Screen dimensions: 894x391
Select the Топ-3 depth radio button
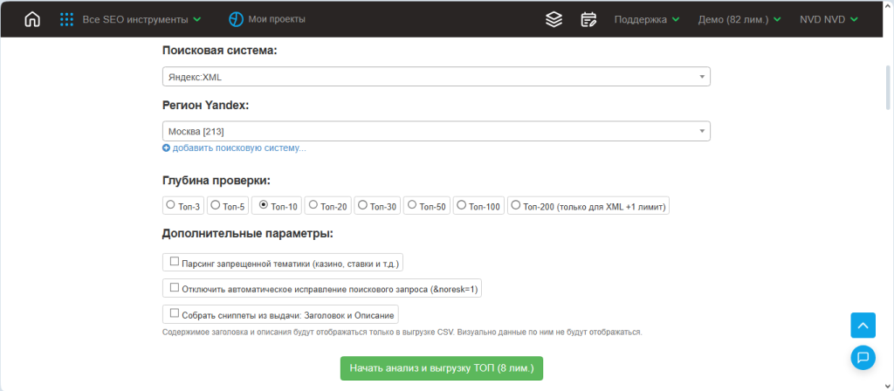tap(171, 206)
